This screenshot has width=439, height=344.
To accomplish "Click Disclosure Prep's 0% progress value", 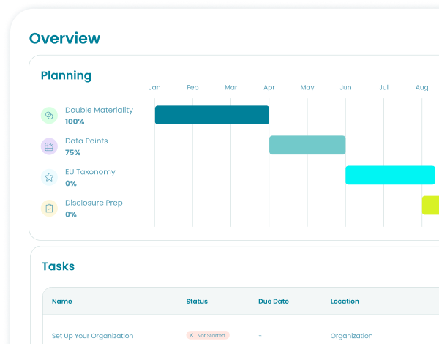I will coord(71,214).
